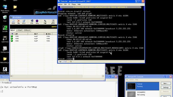This screenshot has height=97, width=173.
Task: Open the Edit menu in Virtual PC window
Action: (x=65, y=4)
